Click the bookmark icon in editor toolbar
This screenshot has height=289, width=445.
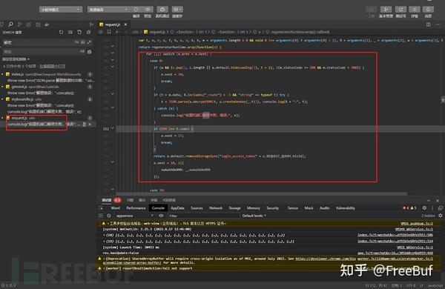109,32
